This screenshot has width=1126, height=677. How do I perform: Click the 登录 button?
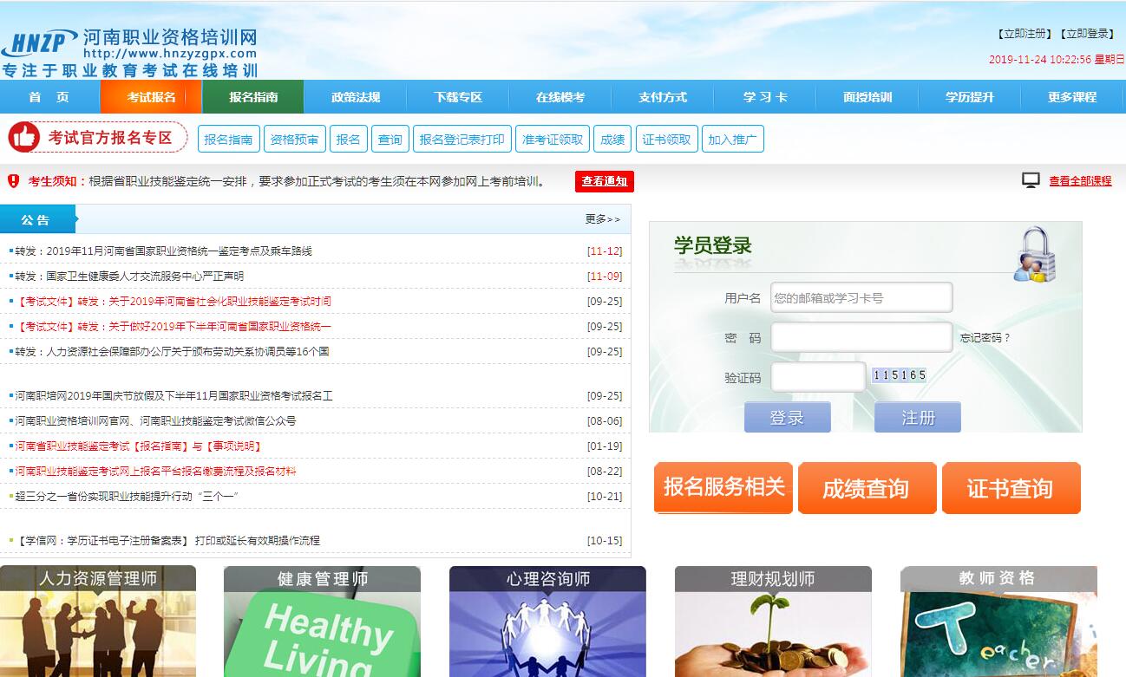point(787,418)
